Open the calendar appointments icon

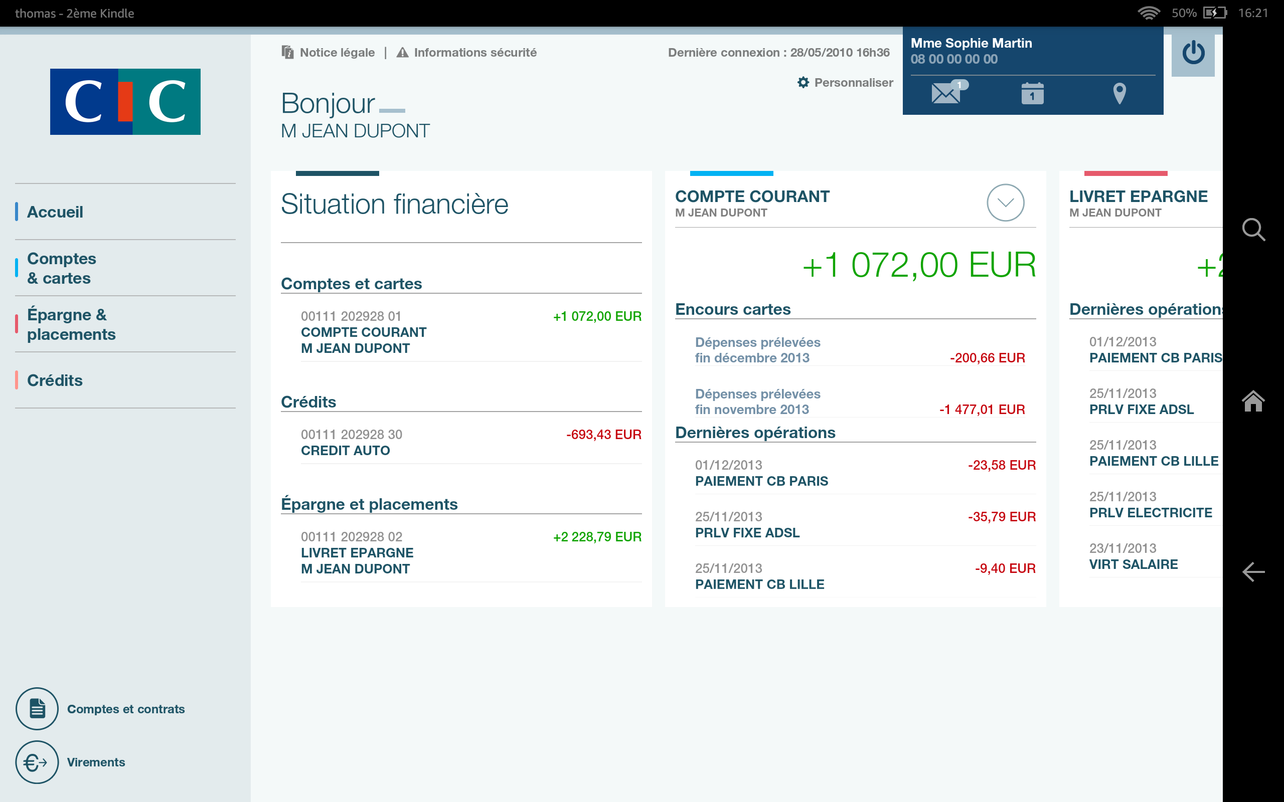coord(1032,93)
